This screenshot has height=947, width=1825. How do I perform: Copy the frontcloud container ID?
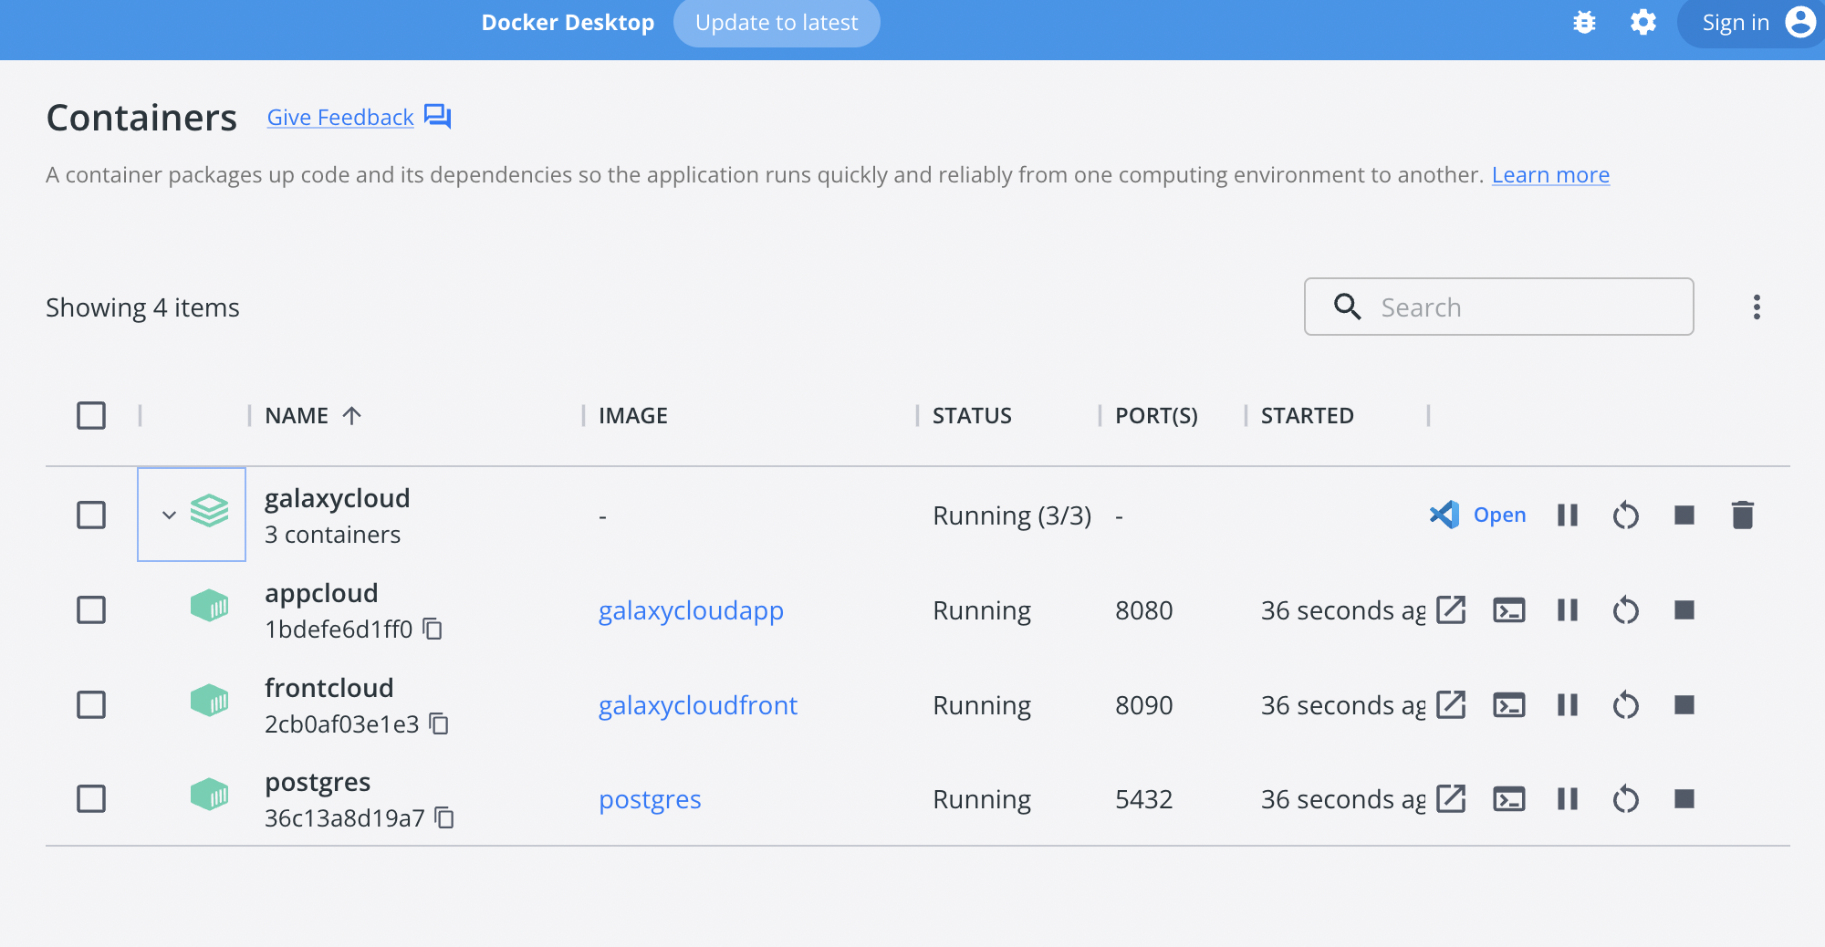point(440,723)
